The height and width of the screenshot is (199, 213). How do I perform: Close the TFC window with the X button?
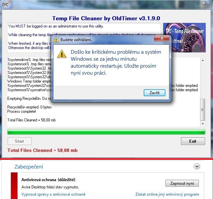(x=203, y=3)
